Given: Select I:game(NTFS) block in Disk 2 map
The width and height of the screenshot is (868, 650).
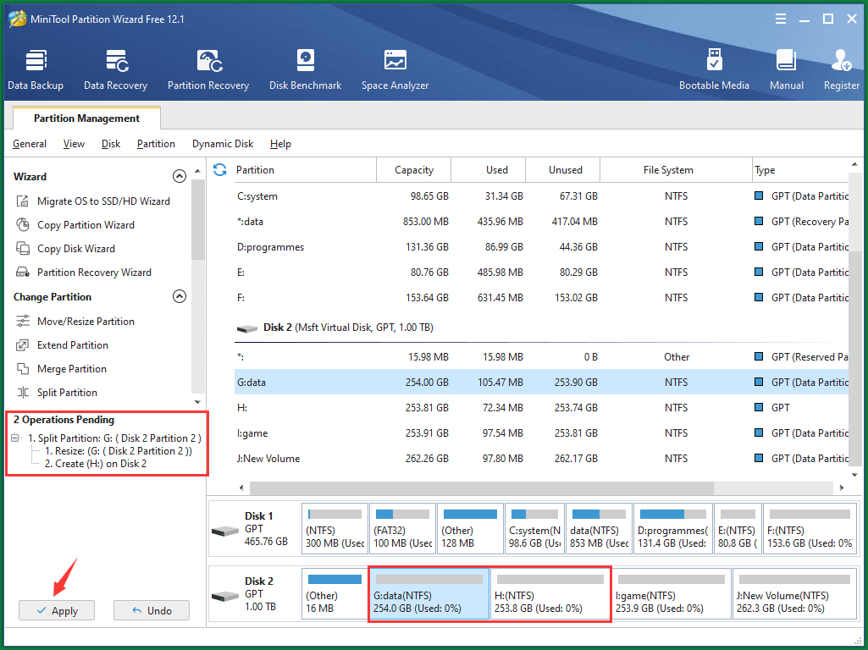Looking at the screenshot, I should 671,593.
